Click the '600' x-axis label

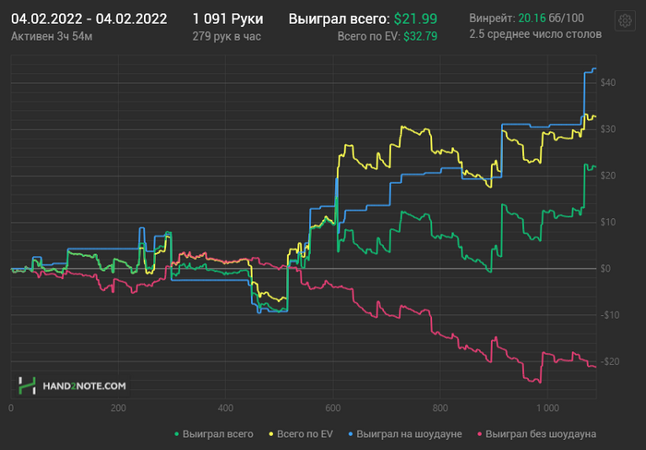pyautogui.click(x=333, y=408)
